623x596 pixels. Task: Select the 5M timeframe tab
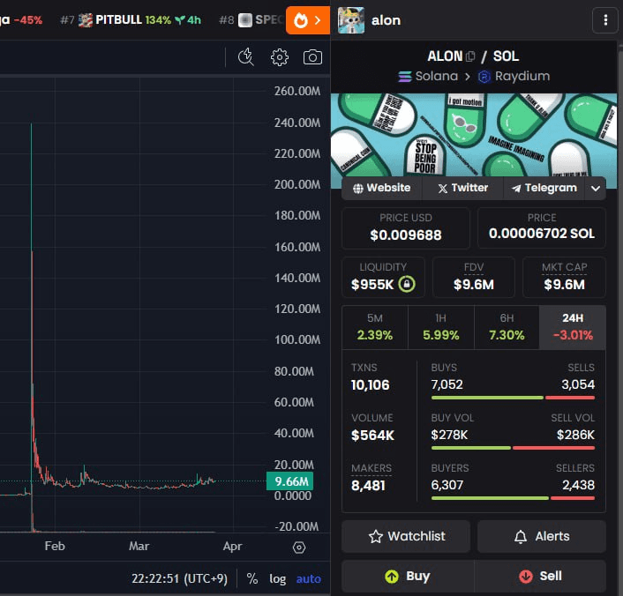(375, 327)
